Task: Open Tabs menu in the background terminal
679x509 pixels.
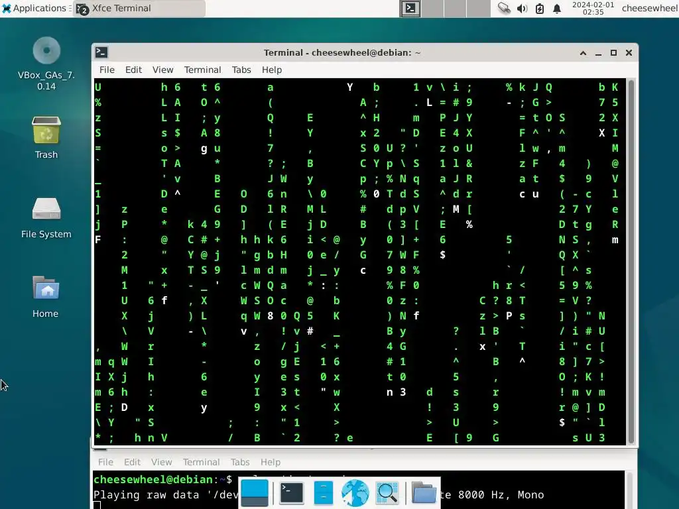Action: (240, 462)
